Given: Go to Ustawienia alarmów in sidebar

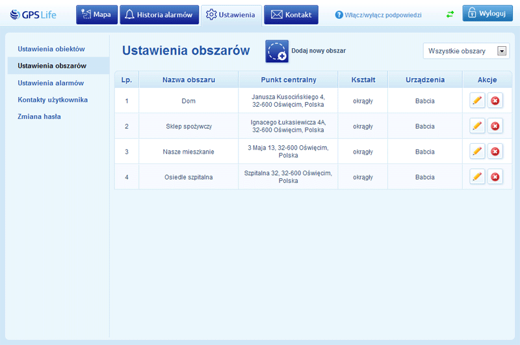Looking at the screenshot, I should pos(51,83).
